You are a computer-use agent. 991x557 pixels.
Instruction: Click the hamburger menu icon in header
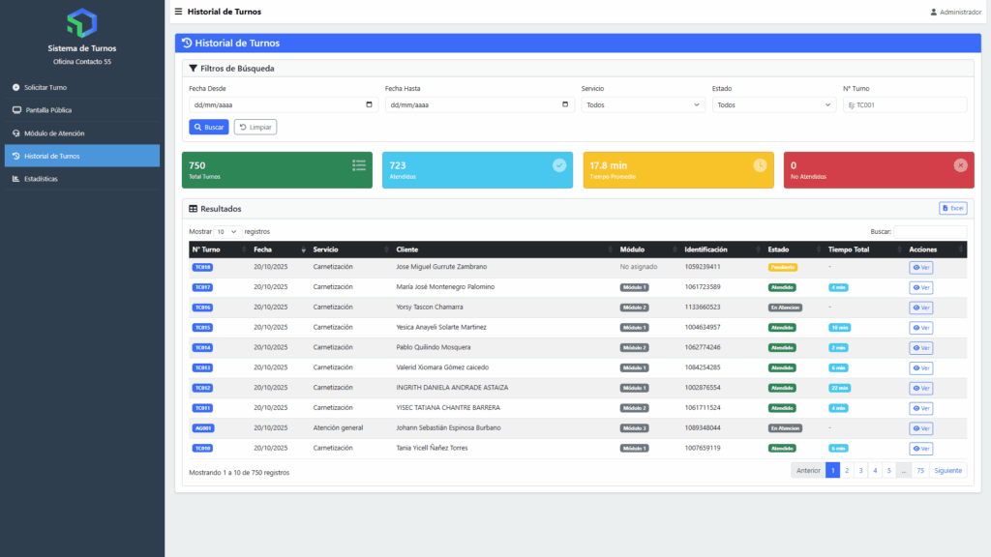tap(177, 12)
